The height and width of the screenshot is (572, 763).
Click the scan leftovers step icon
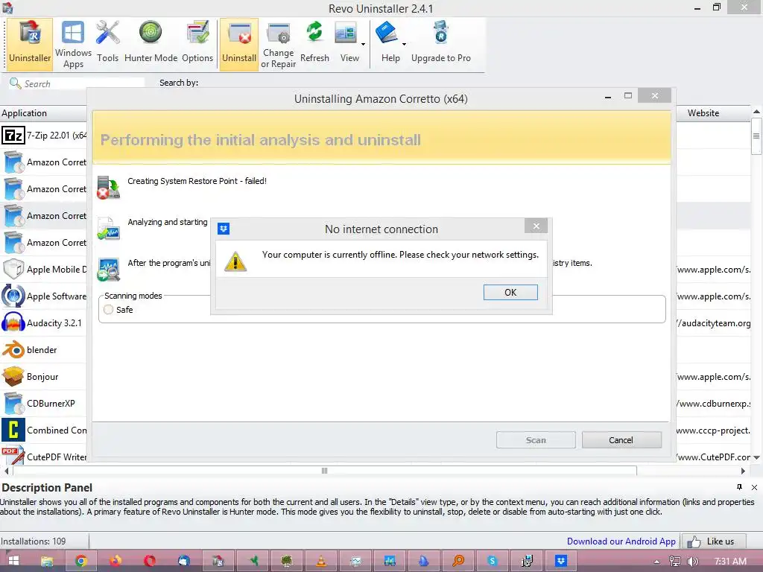point(108,270)
